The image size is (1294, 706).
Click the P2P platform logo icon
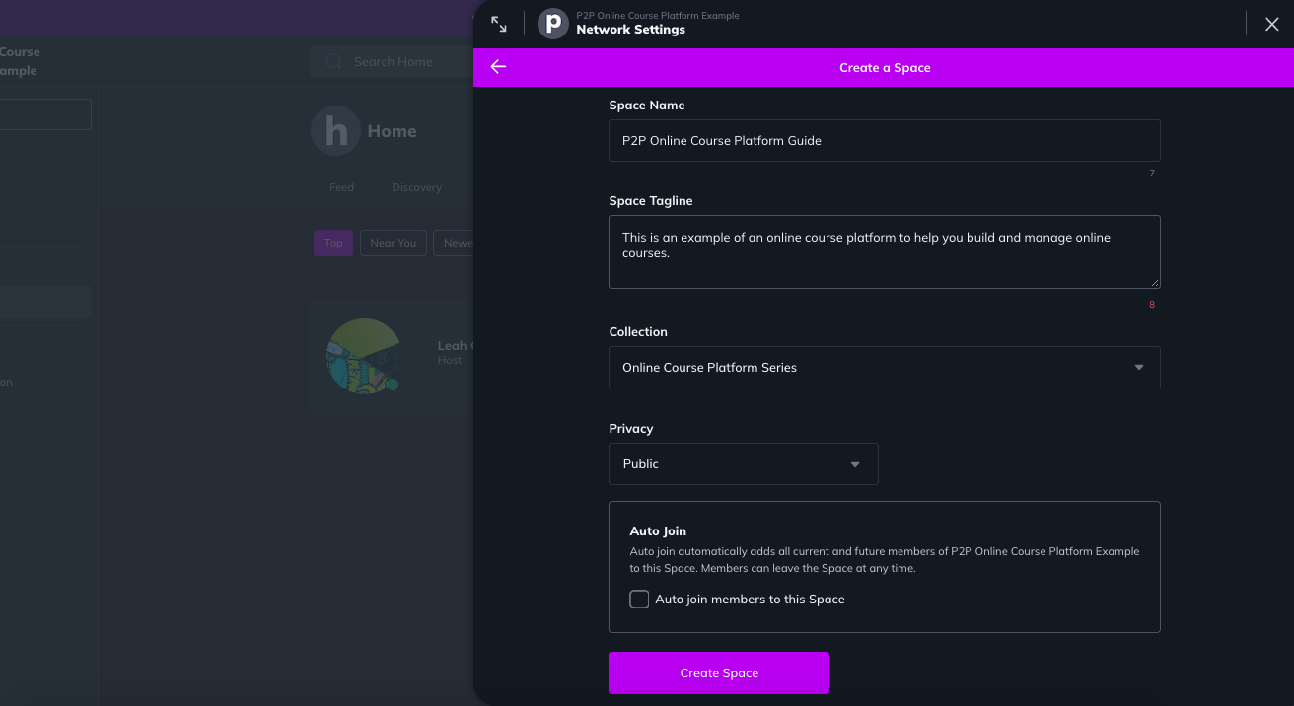(551, 23)
